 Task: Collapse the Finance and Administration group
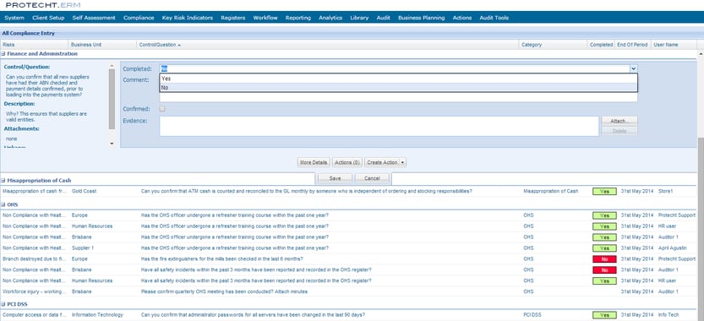tap(3, 54)
